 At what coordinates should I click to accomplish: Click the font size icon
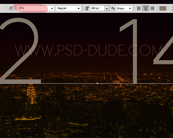(x=87, y=8)
